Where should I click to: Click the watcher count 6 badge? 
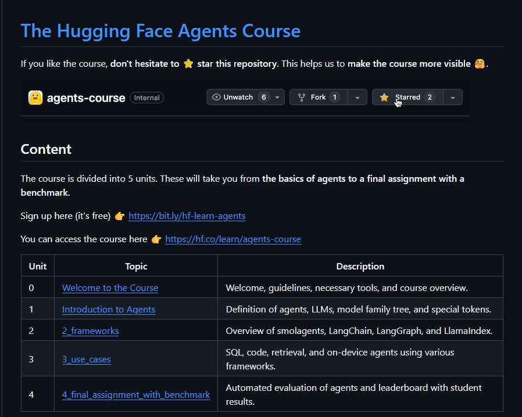pyautogui.click(x=264, y=97)
